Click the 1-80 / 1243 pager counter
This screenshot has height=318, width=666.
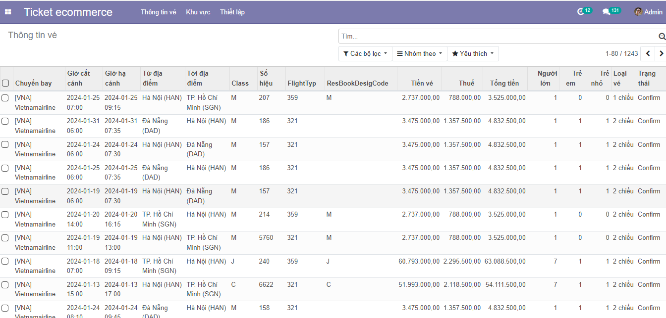point(621,53)
